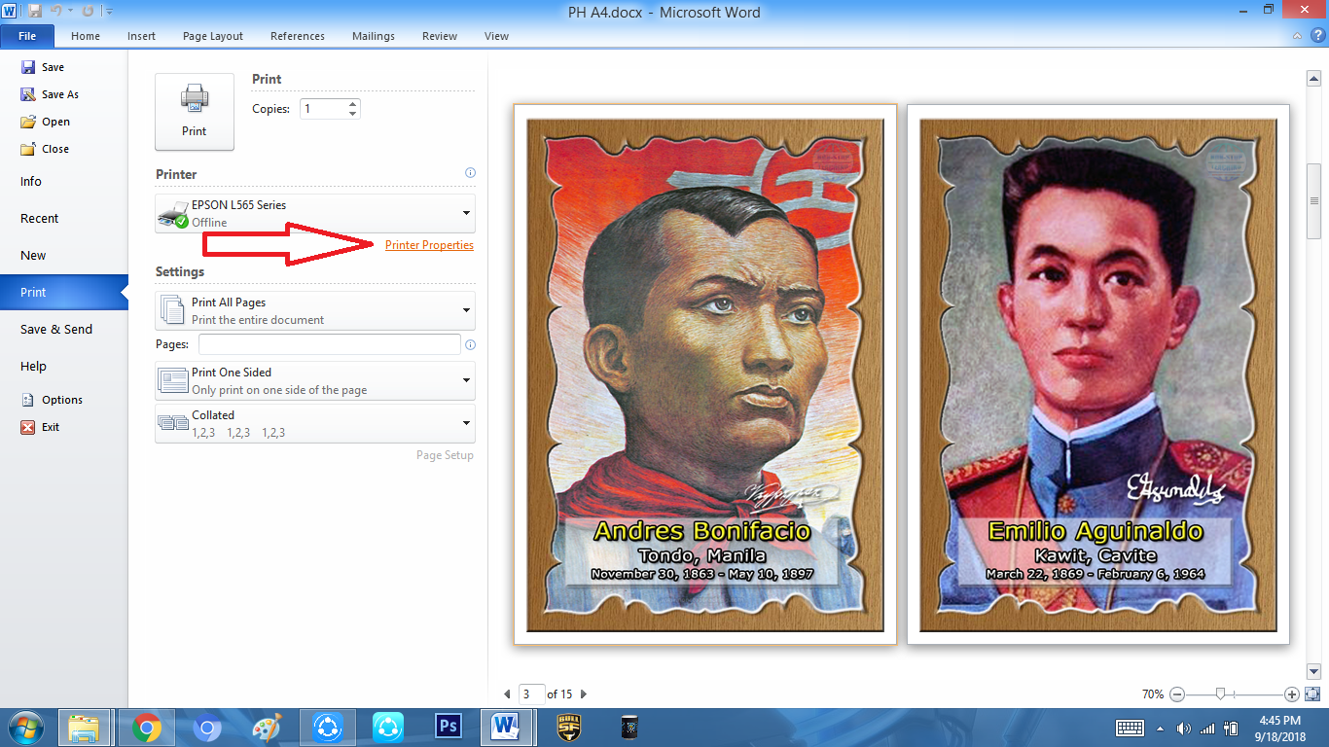This screenshot has width=1329, height=747.
Task: Open the Page Layout ribbon tab
Action: point(213,36)
